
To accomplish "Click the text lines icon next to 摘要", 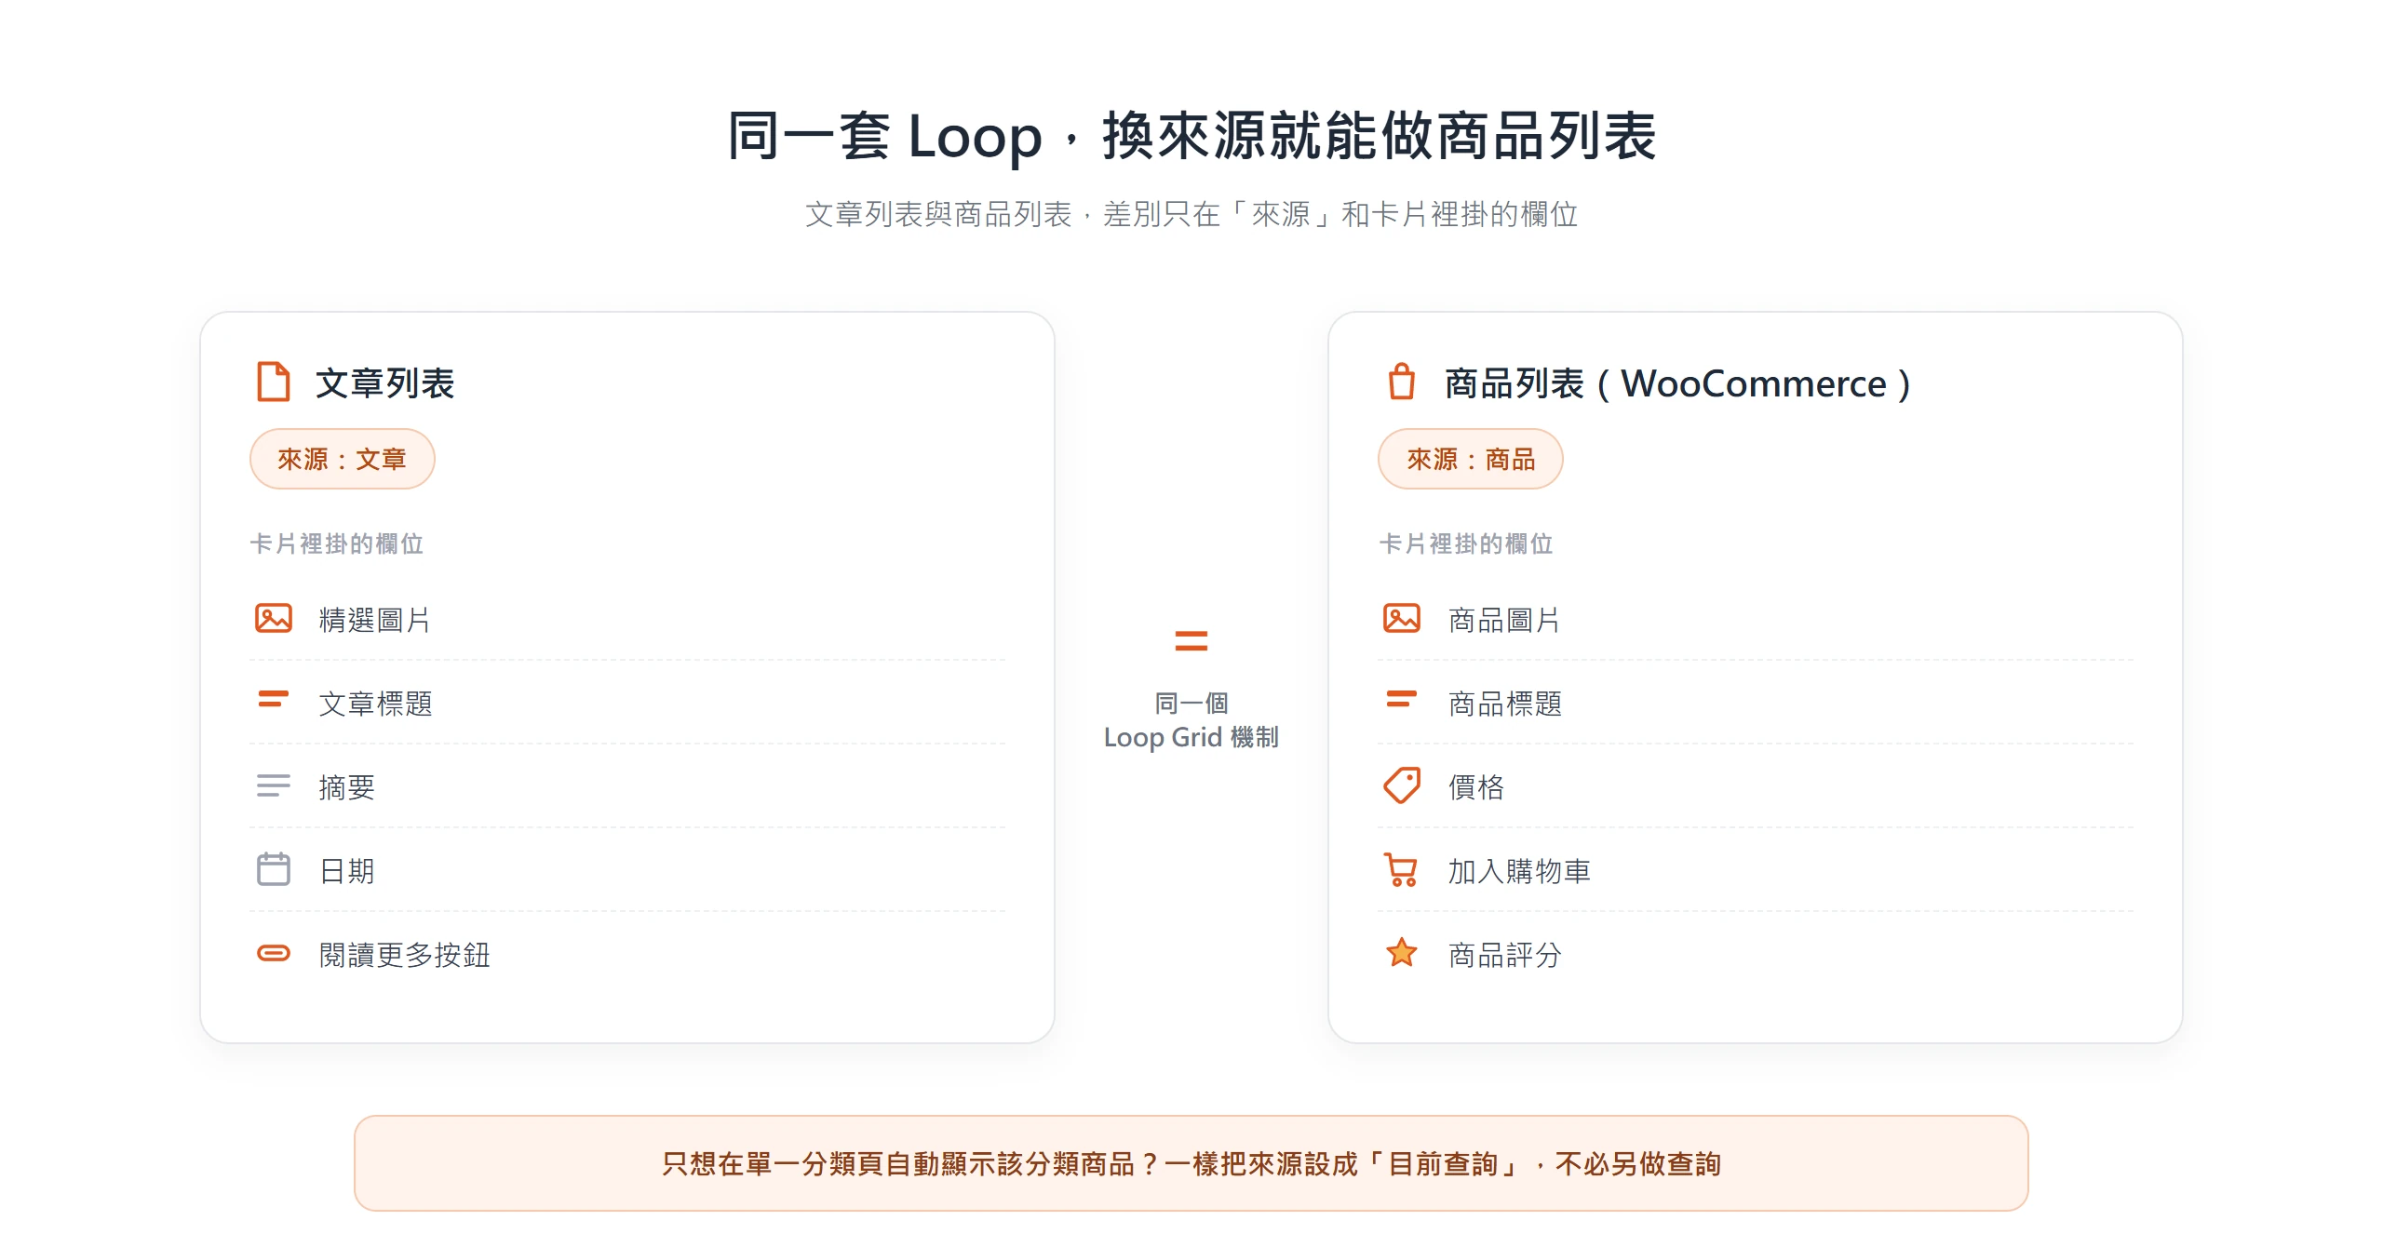I will point(273,785).
